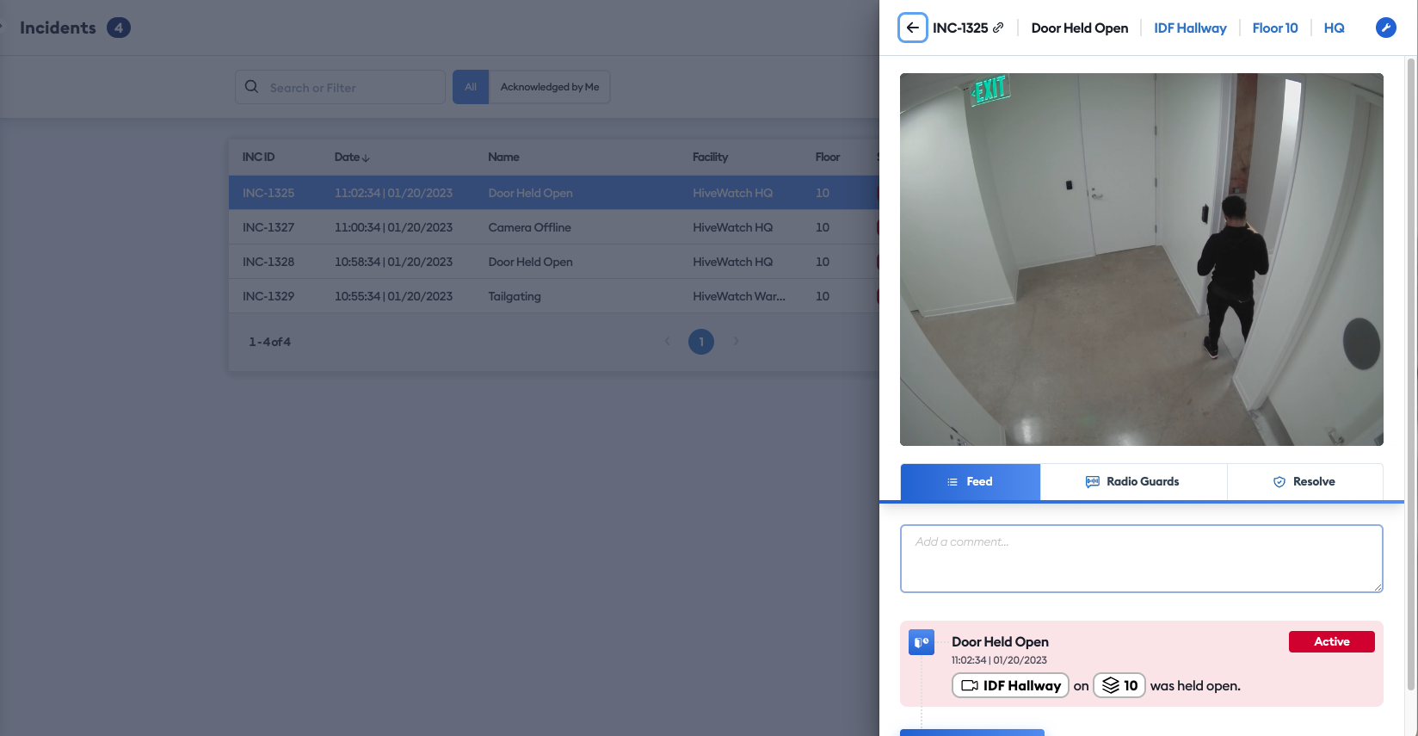Go to the next page arrow
Image resolution: width=1418 pixels, height=736 pixels.
(x=736, y=342)
